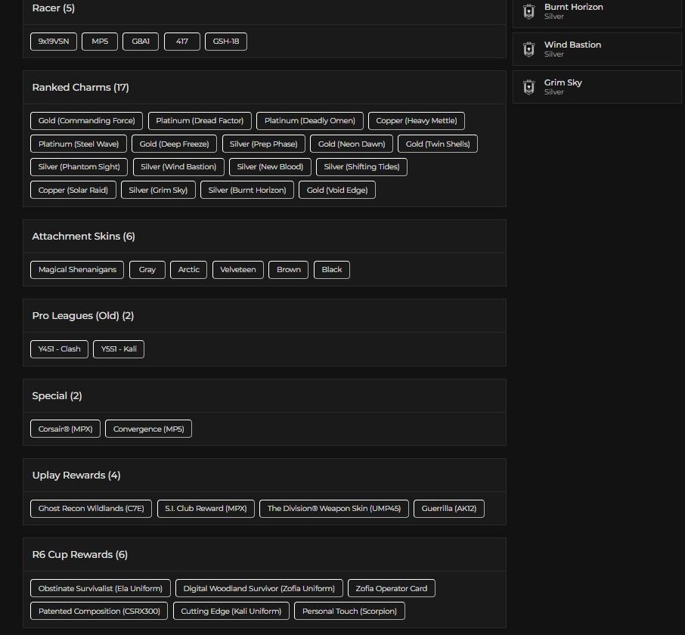The image size is (685, 635).
Task: Click the Burnt Horizon rank badge icon
Action: coord(528,11)
